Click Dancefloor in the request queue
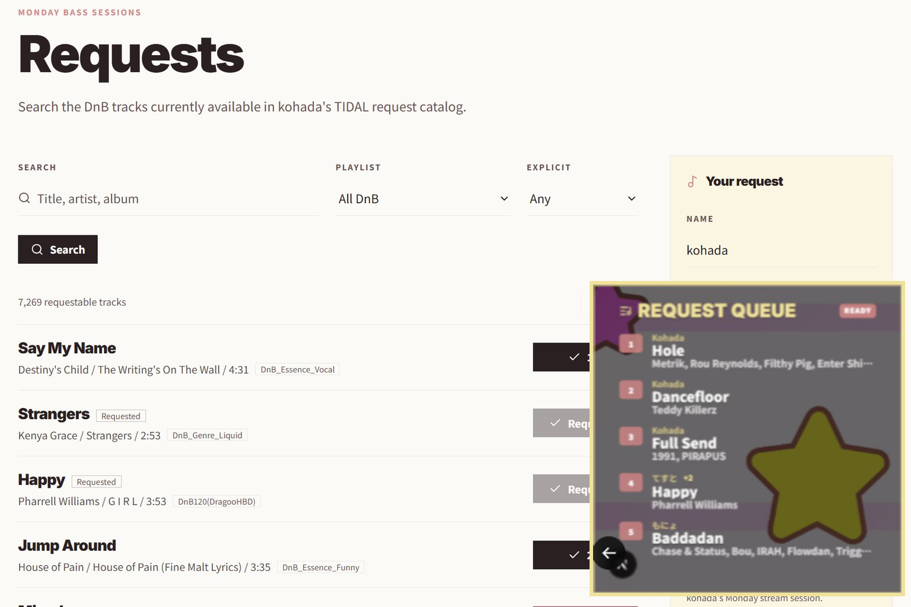Viewport: 911px width, 607px height. pos(690,397)
